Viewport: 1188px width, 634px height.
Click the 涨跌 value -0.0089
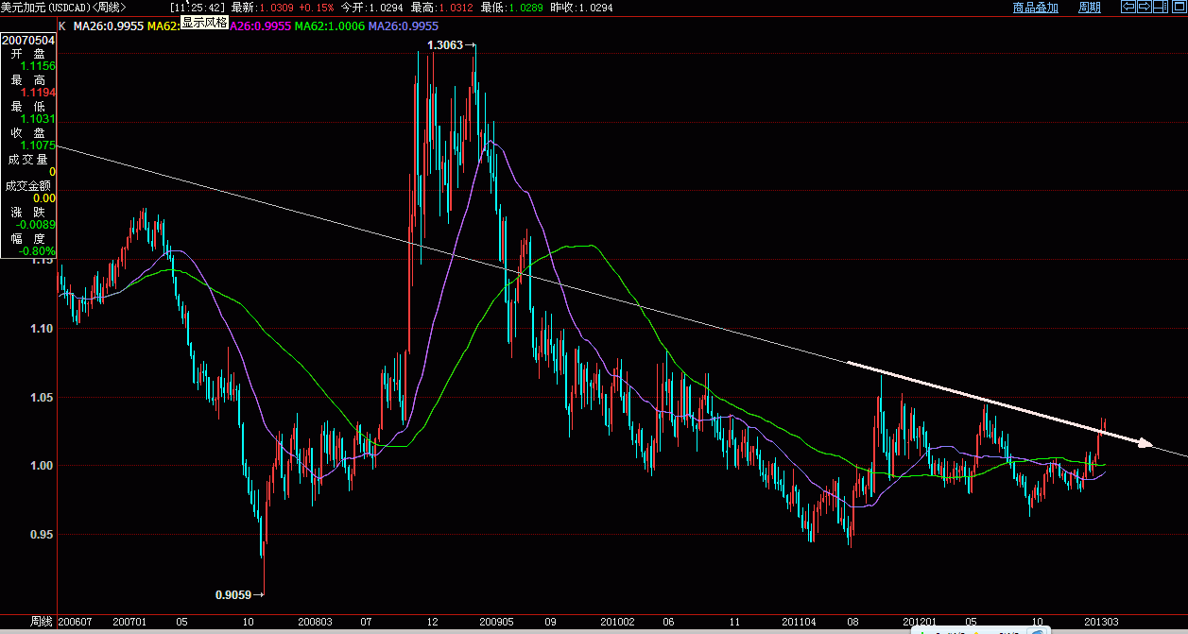[37, 225]
